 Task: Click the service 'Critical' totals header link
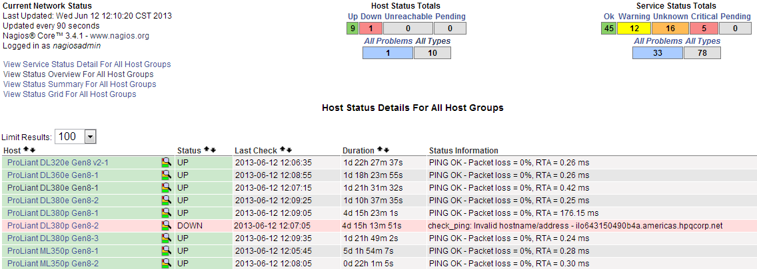(x=704, y=17)
